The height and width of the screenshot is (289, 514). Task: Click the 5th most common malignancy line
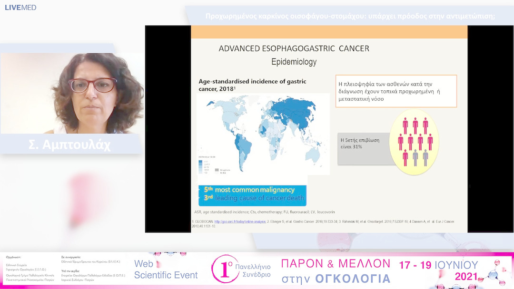(249, 190)
